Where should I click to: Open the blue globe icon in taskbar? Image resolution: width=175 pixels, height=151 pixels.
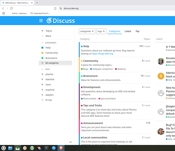tap(54, 148)
